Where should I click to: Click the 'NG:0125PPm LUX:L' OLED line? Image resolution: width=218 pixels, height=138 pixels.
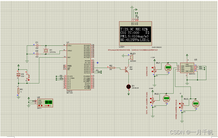(x=135, y=40)
